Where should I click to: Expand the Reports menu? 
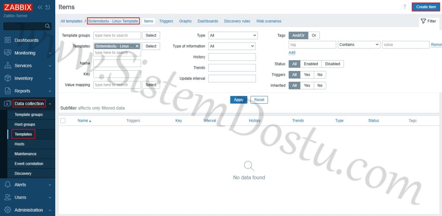pyautogui.click(x=50, y=91)
